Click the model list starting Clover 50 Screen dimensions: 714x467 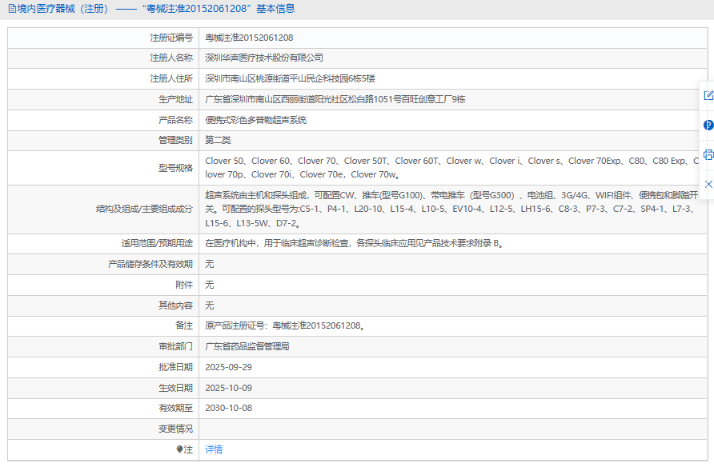[452, 167]
